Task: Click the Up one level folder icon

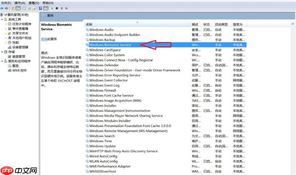Action: pos(13,8)
